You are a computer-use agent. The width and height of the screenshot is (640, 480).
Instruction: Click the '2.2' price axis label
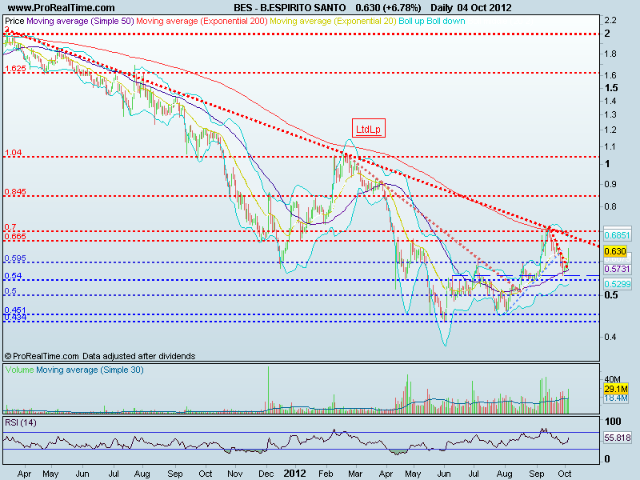pos(610,21)
